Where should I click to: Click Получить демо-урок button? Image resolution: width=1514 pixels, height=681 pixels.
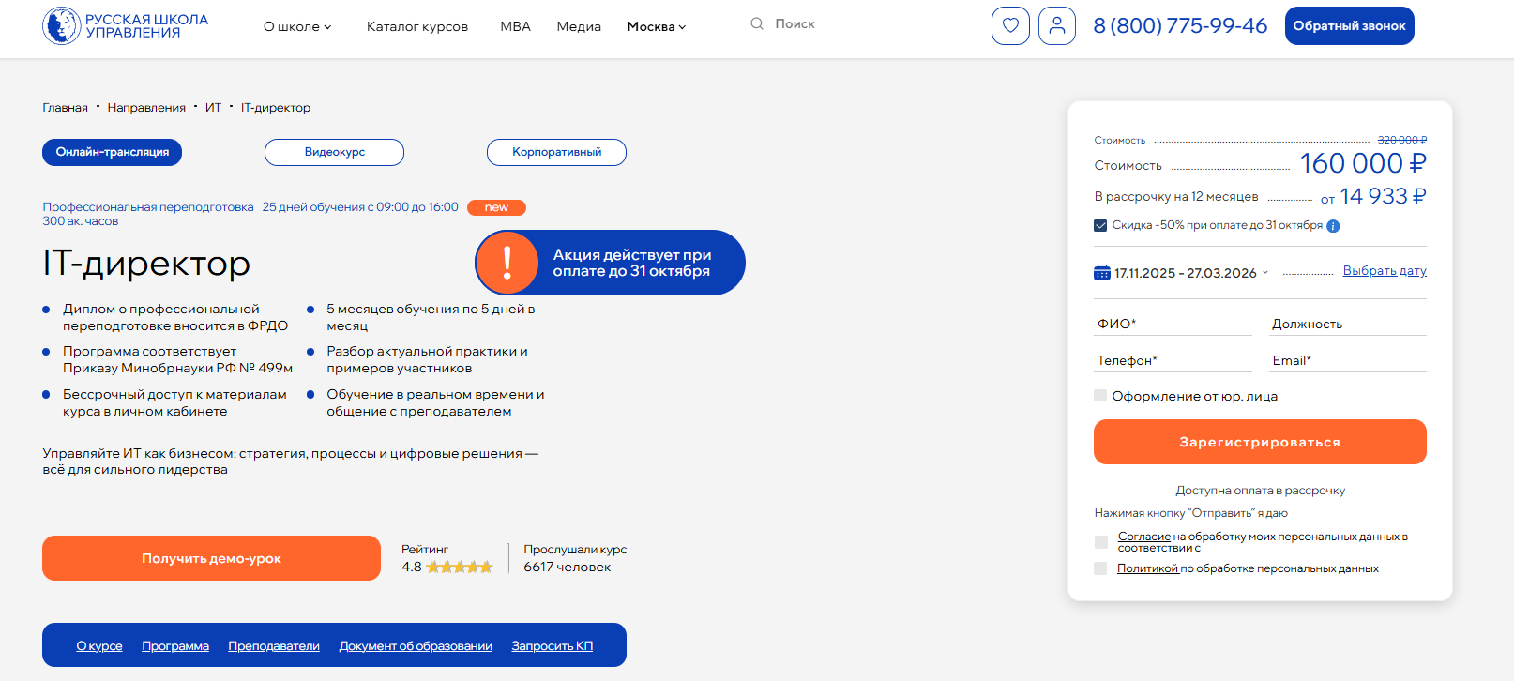[x=211, y=558]
